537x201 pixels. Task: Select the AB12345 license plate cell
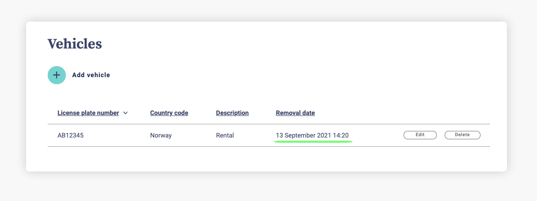[71, 135]
